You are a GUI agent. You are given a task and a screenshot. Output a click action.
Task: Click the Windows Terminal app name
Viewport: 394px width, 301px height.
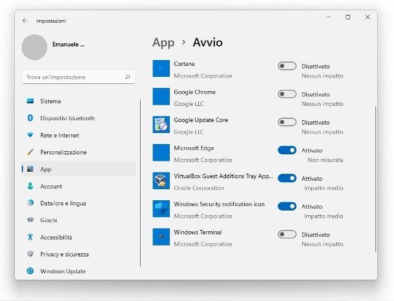(198, 232)
